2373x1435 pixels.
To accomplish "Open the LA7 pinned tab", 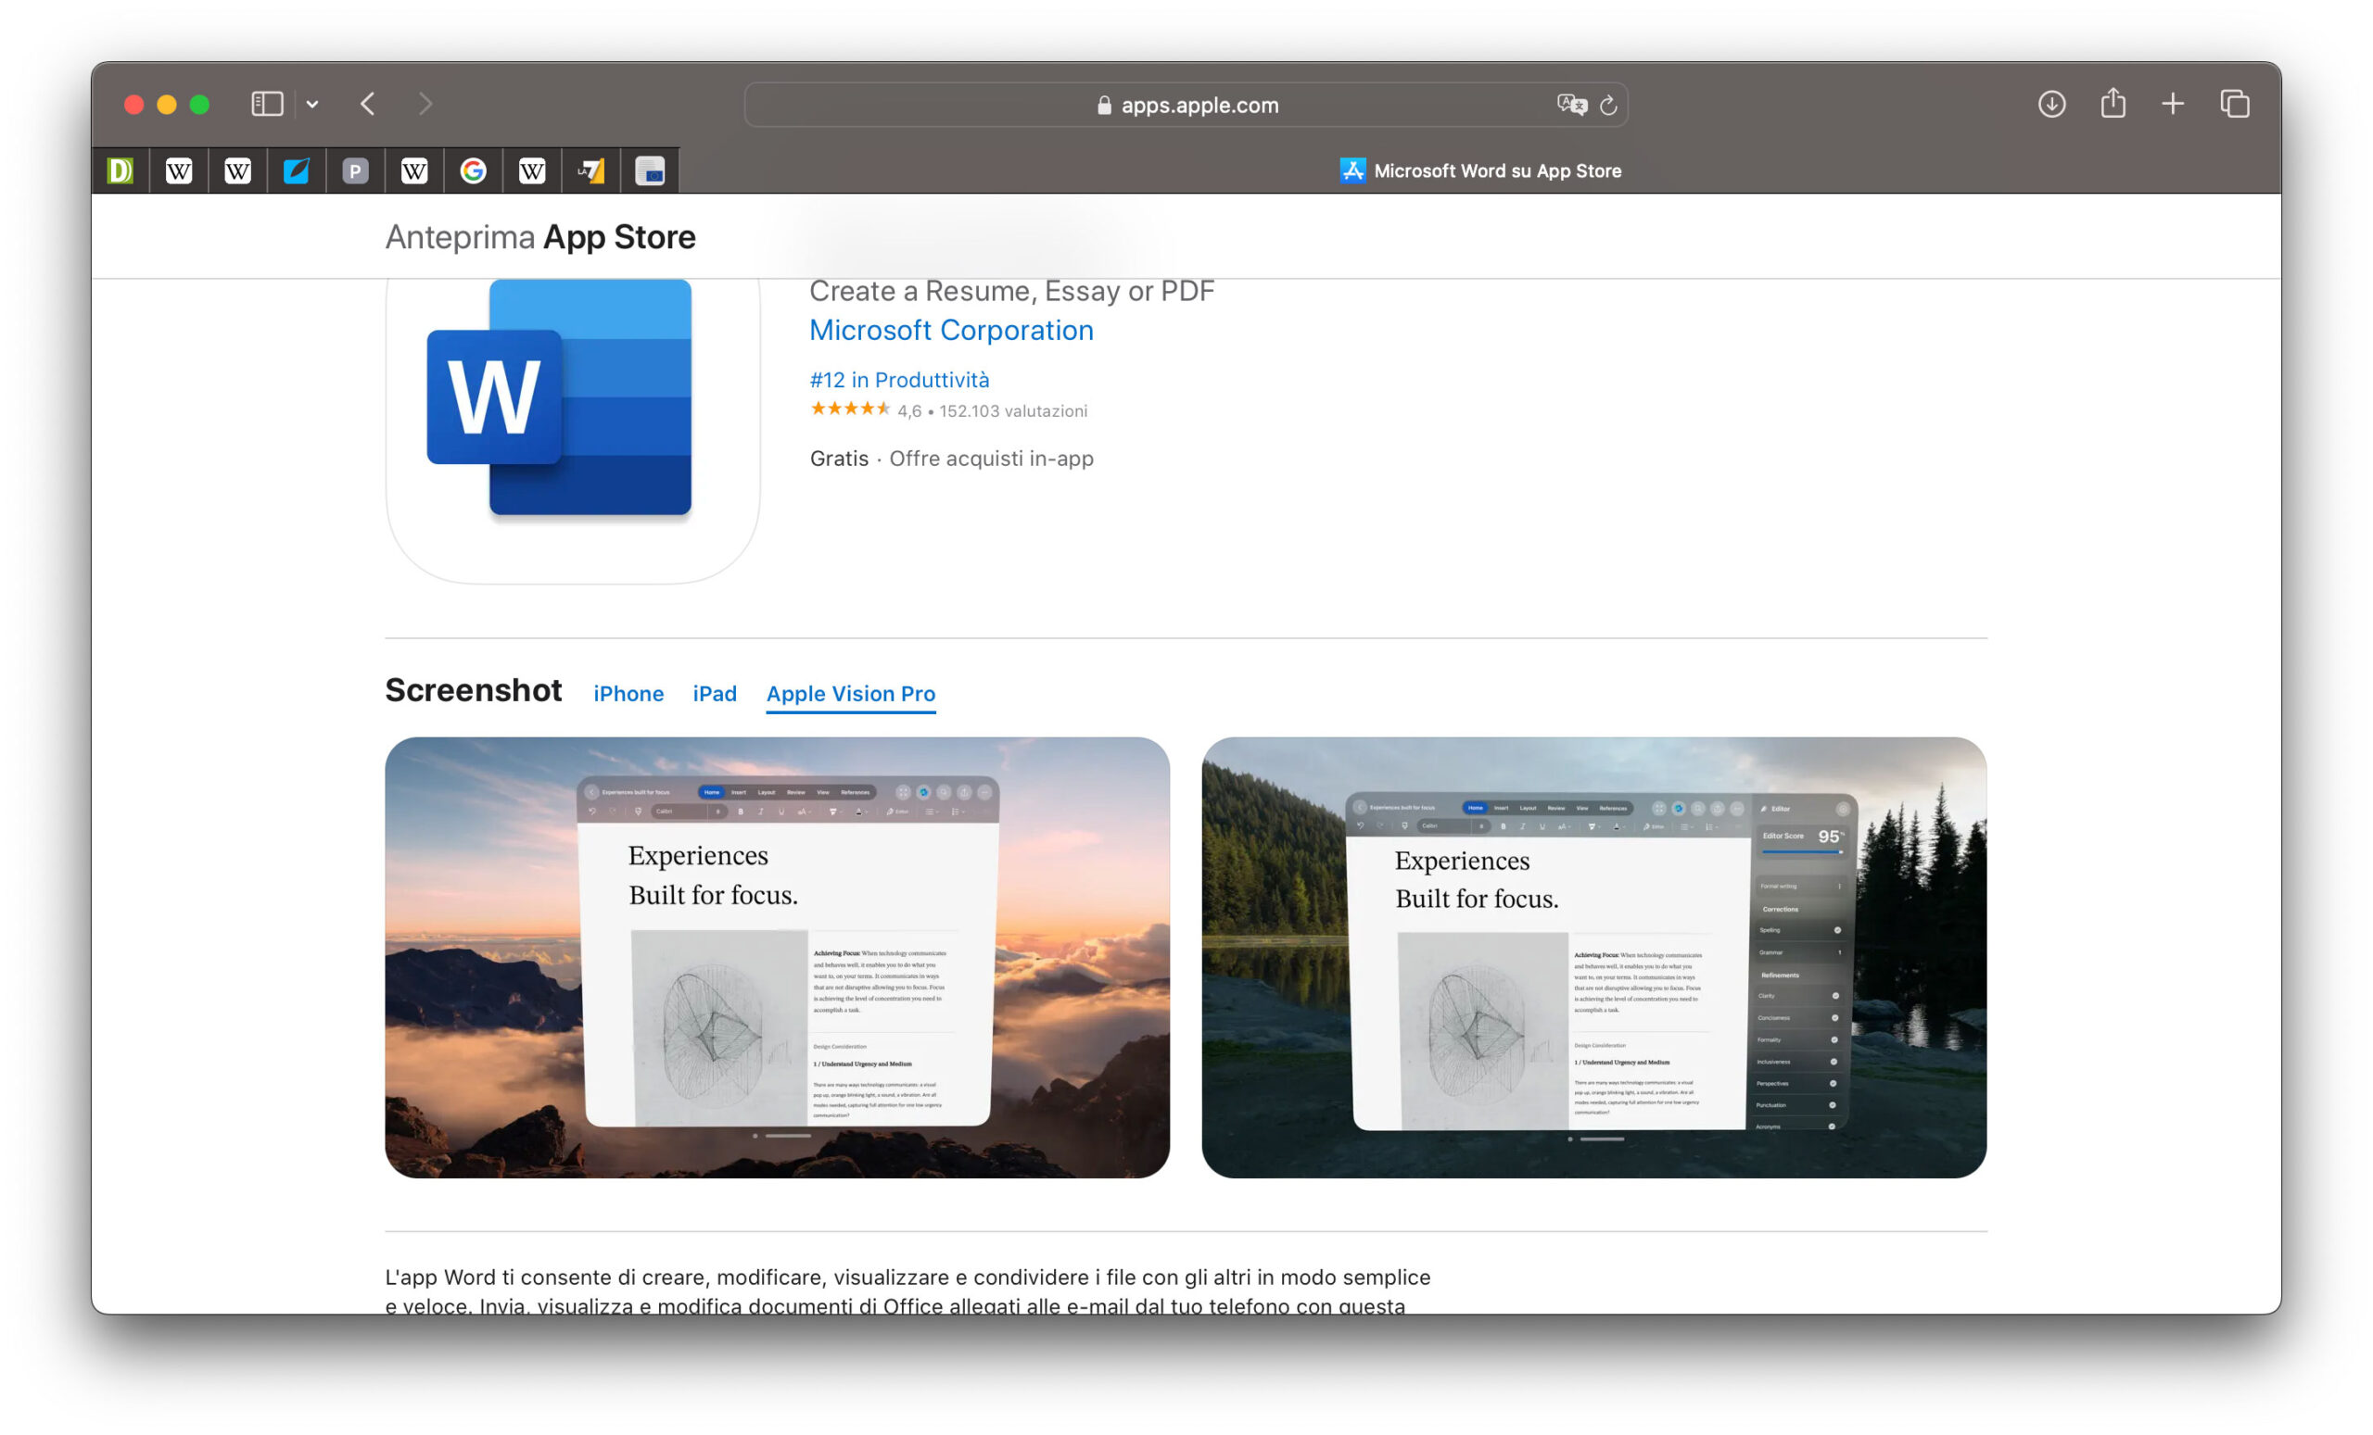I will [x=590, y=171].
